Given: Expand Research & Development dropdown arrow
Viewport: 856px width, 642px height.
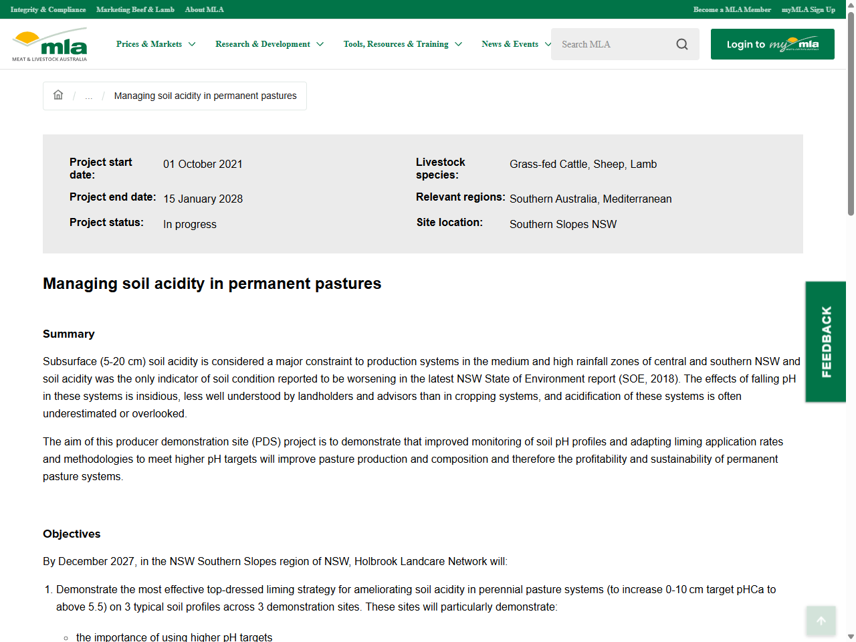Looking at the screenshot, I should [320, 44].
